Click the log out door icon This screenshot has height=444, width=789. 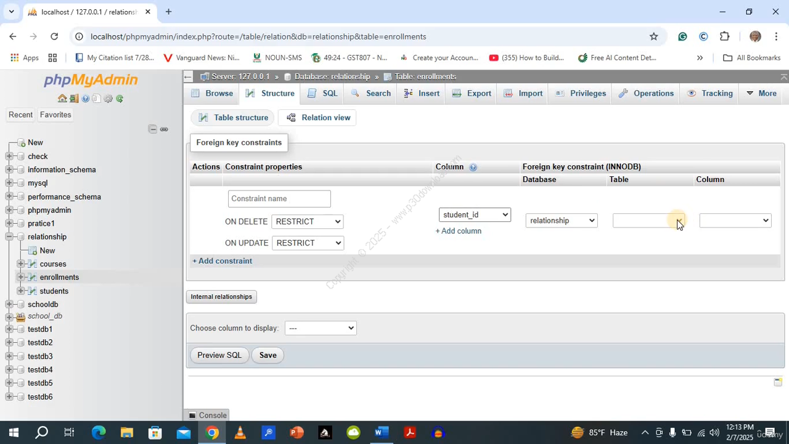74,99
